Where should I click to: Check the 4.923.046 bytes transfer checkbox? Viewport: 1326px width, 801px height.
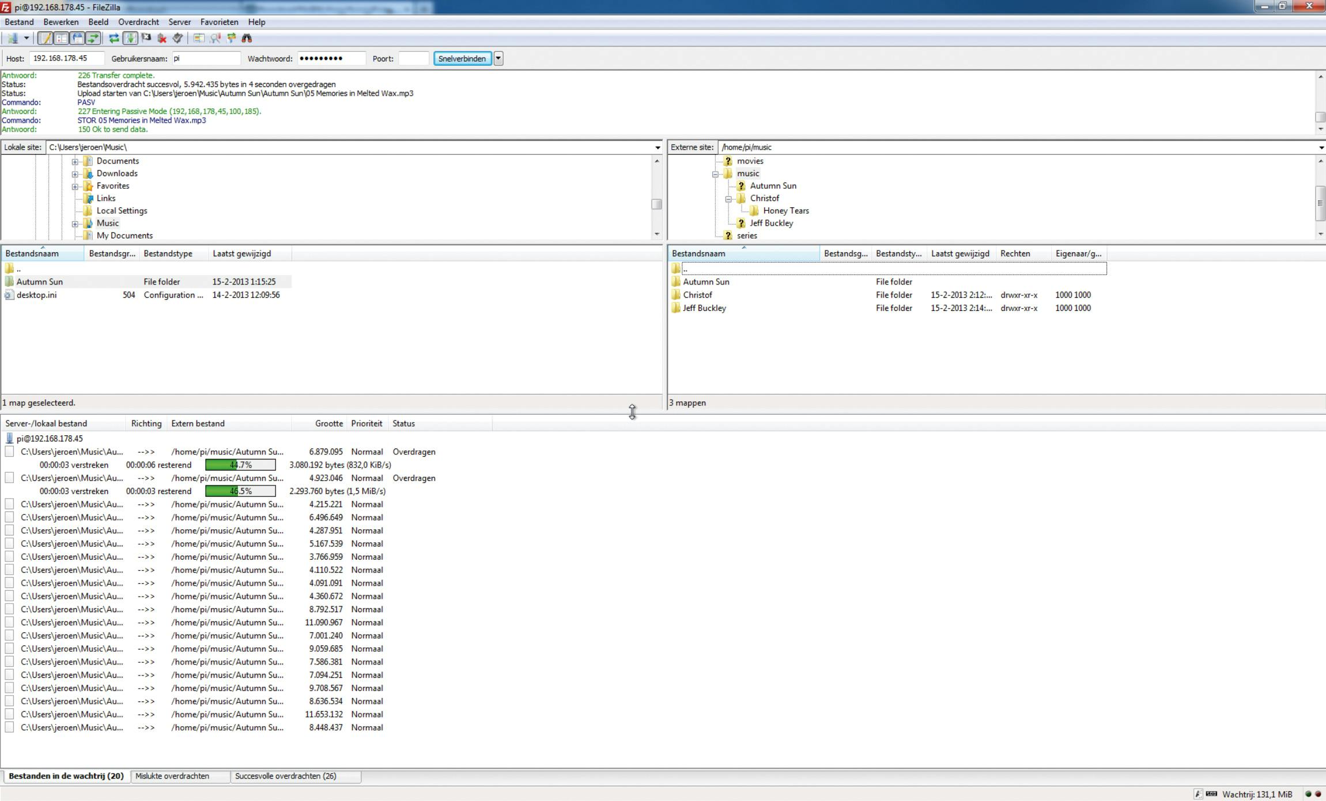coord(9,478)
